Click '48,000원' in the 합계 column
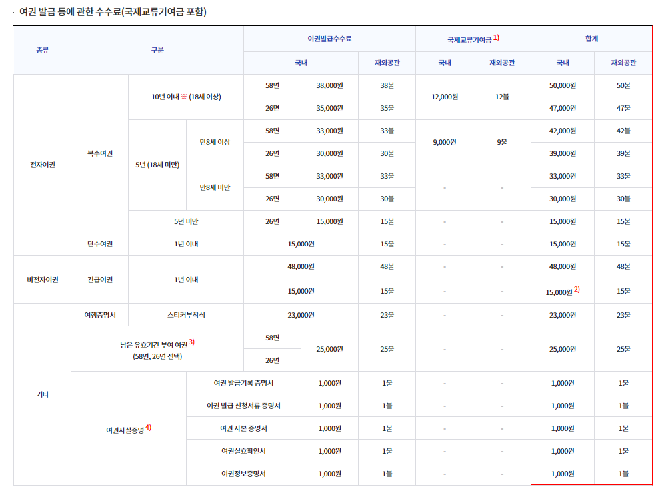The width and height of the screenshot is (660, 491). pos(563,266)
